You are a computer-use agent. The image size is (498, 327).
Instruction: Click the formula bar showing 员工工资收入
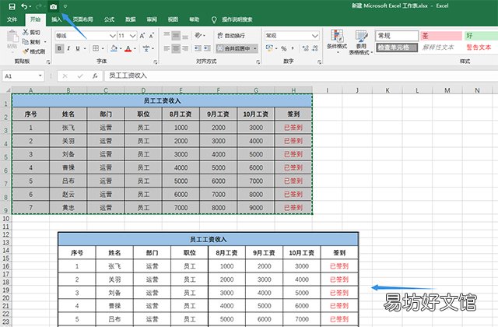(x=301, y=76)
